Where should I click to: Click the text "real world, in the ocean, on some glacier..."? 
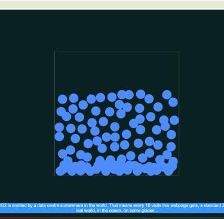click(x=117, y=211)
